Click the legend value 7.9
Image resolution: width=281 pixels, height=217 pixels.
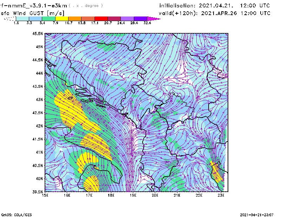pyautogui.click(x=55, y=23)
